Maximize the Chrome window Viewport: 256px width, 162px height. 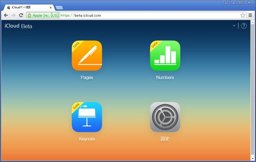click(x=240, y=2)
